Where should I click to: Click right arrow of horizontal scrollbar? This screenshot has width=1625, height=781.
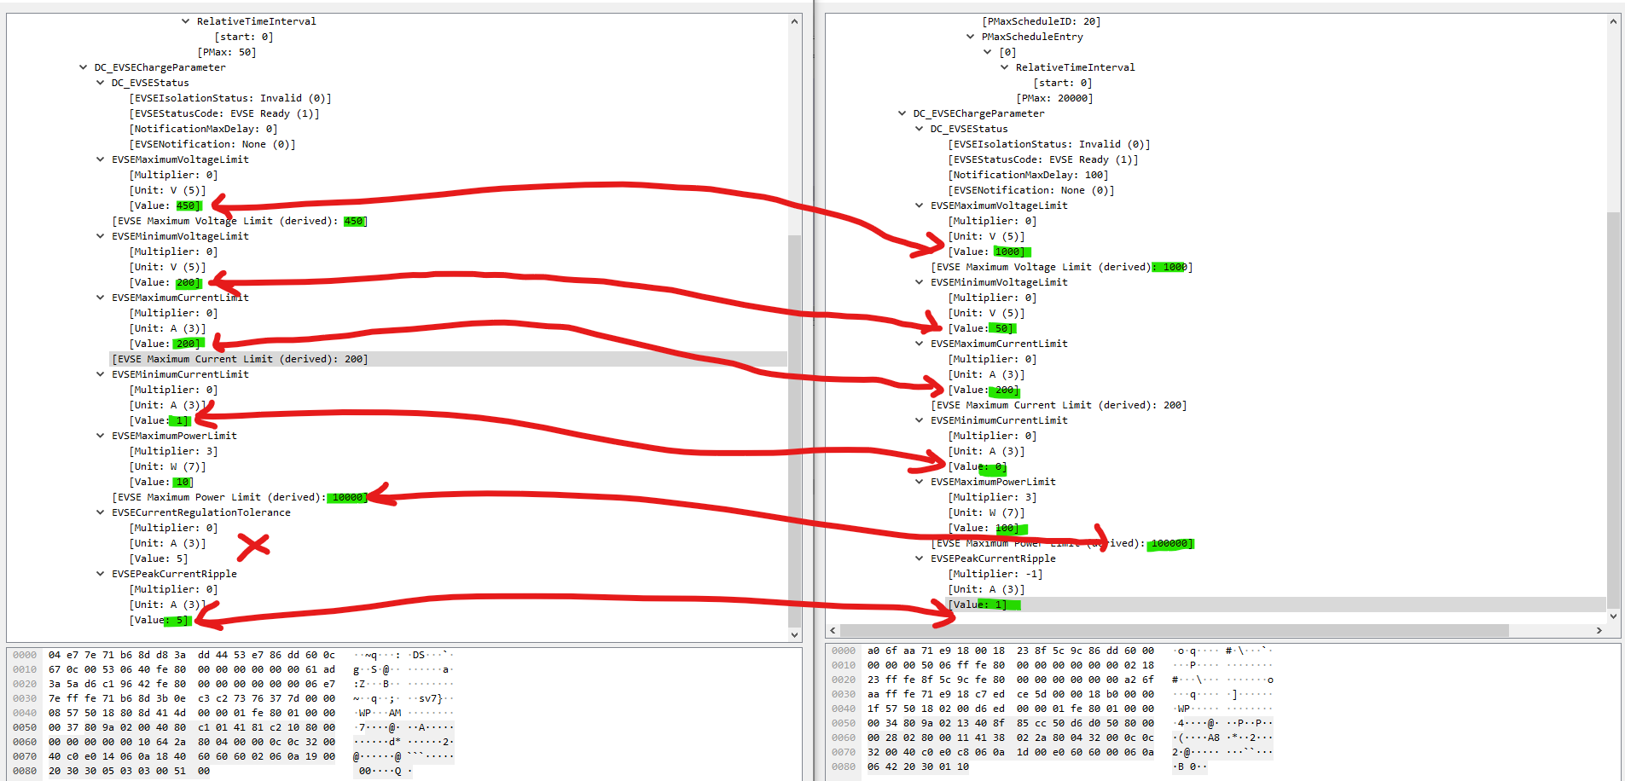point(1599,631)
